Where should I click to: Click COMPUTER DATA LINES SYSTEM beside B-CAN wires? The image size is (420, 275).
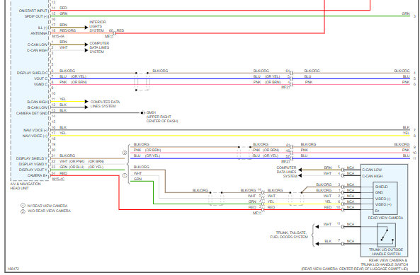105,104
